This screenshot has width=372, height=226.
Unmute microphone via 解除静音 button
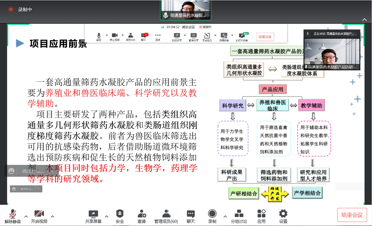tap(13, 216)
